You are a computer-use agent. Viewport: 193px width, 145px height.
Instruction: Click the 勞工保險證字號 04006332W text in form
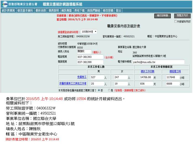coord(74,36)
